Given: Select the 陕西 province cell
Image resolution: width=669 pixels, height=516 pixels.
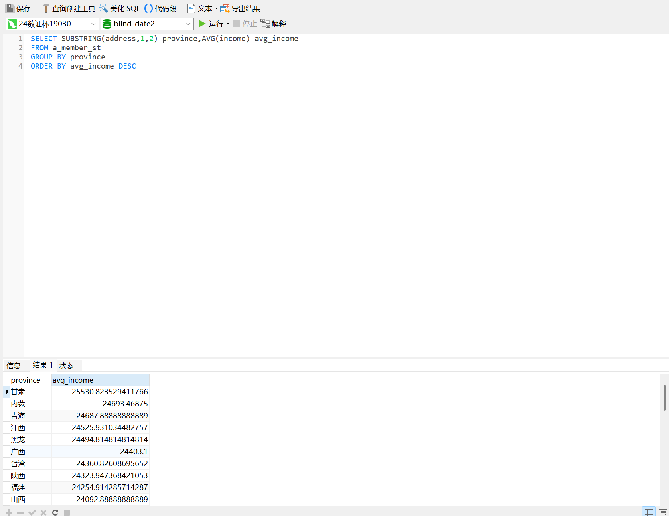Looking at the screenshot, I should tap(30, 476).
